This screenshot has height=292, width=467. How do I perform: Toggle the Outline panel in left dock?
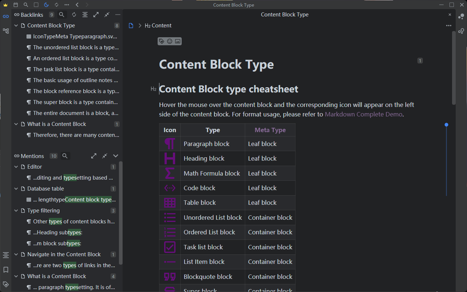[x=5, y=255]
